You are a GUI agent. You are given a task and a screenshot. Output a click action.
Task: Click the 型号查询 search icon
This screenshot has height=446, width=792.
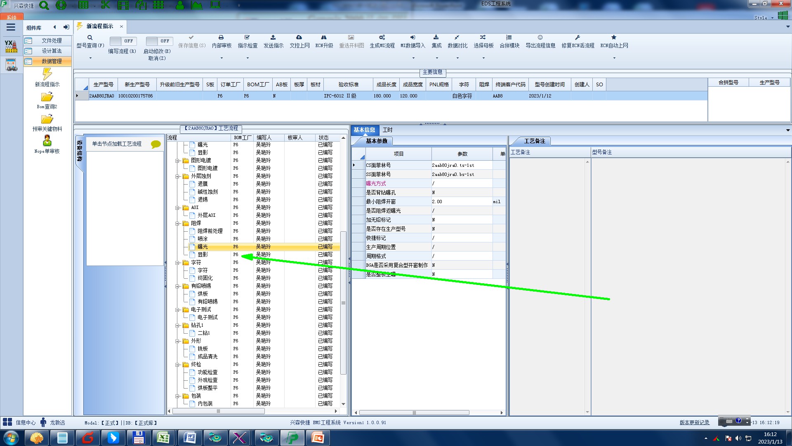pyautogui.click(x=90, y=38)
